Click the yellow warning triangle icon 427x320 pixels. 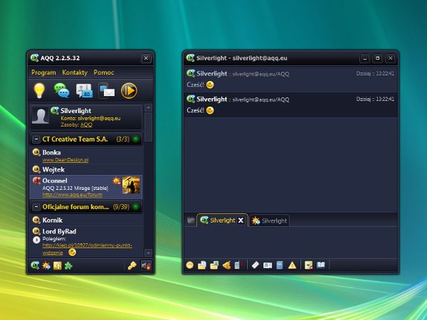point(292,265)
